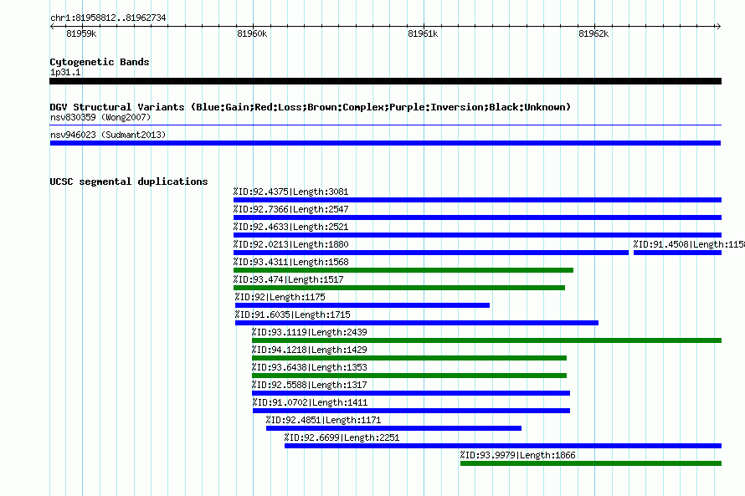This screenshot has width=745, height=496.
Task: Click the 81962k ruler tick label
Action: [x=593, y=33]
